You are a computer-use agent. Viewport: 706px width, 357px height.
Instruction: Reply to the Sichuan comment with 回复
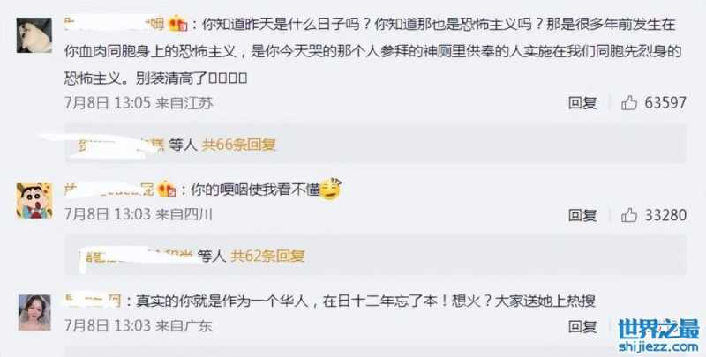(x=582, y=215)
